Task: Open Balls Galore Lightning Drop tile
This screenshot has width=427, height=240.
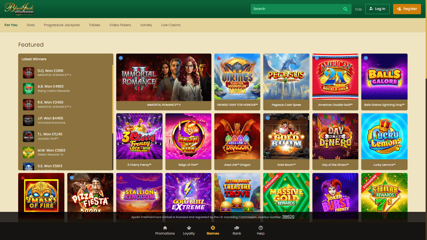Action: 384,82
